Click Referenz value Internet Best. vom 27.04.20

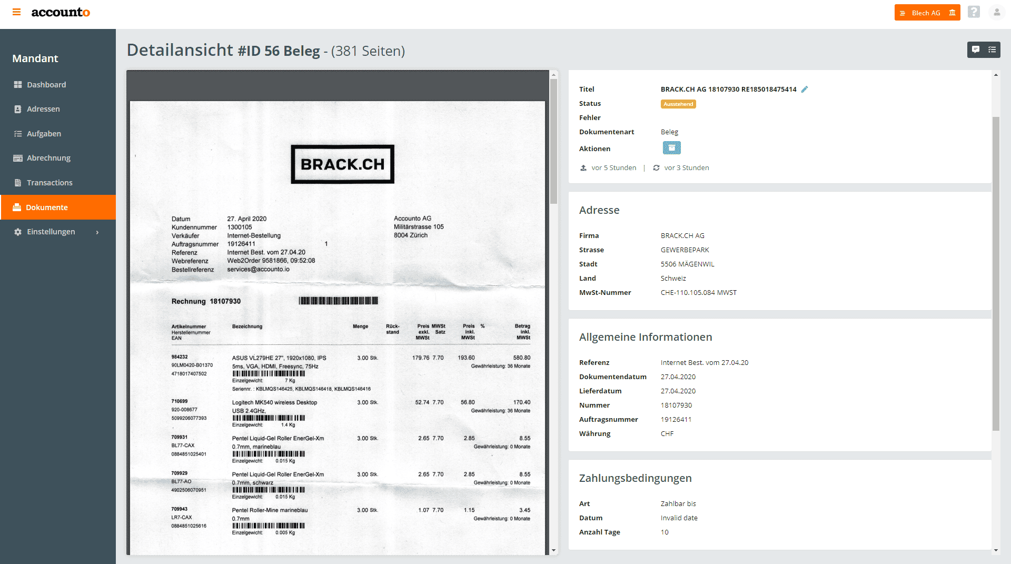pos(705,363)
